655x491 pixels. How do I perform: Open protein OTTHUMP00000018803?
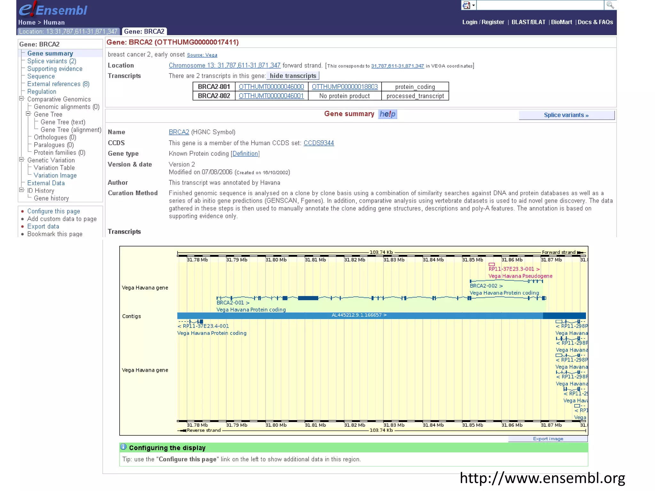345,87
